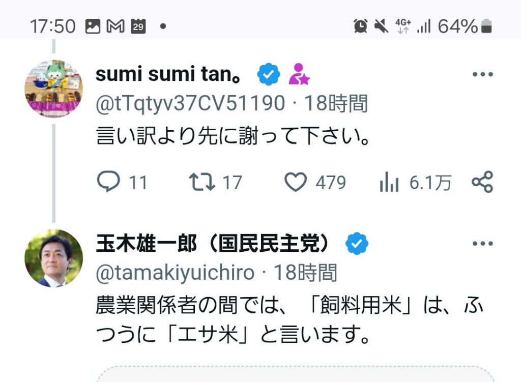Reply to sumi sumi tan's tweet
The width and height of the screenshot is (521, 382).
tap(108, 182)
